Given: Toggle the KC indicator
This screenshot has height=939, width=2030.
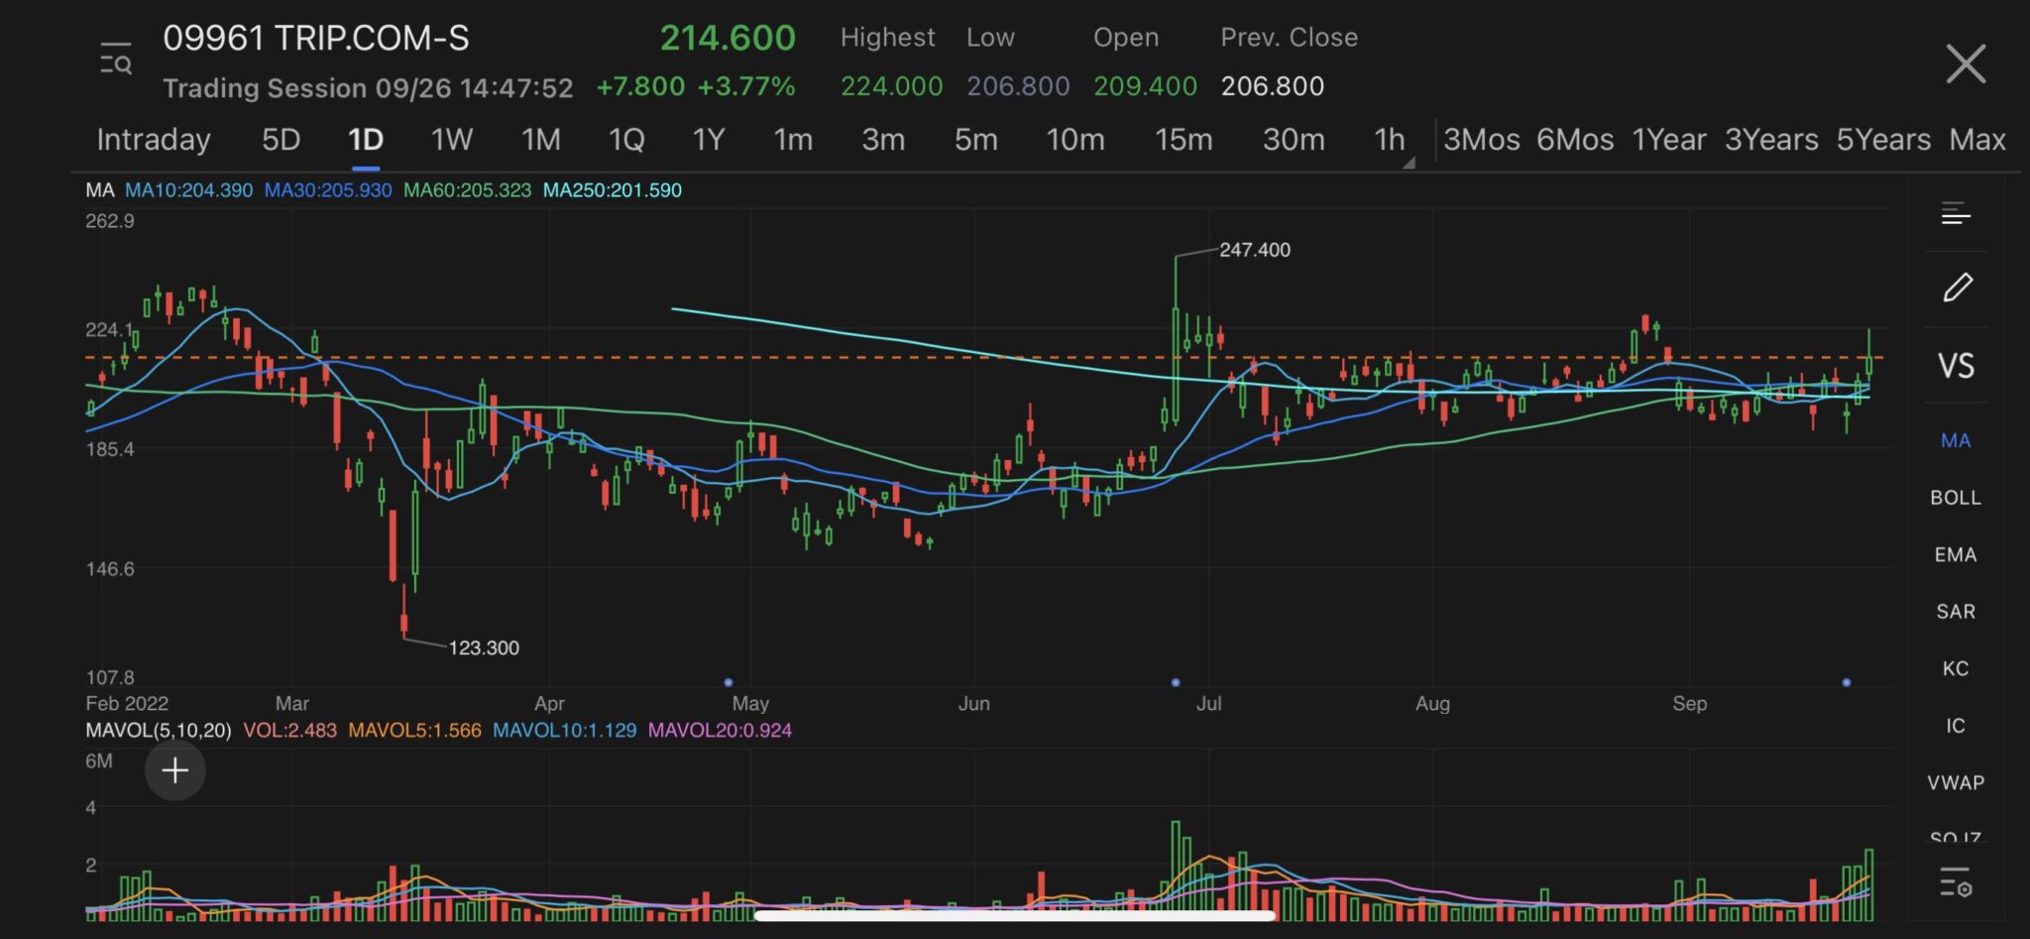Looking at the screenshot, I should click(x=1956, y=668).
